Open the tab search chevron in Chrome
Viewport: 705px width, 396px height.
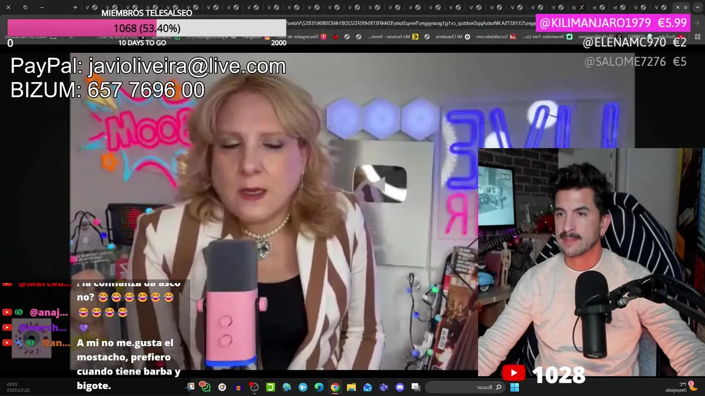(x=697, y=7)
